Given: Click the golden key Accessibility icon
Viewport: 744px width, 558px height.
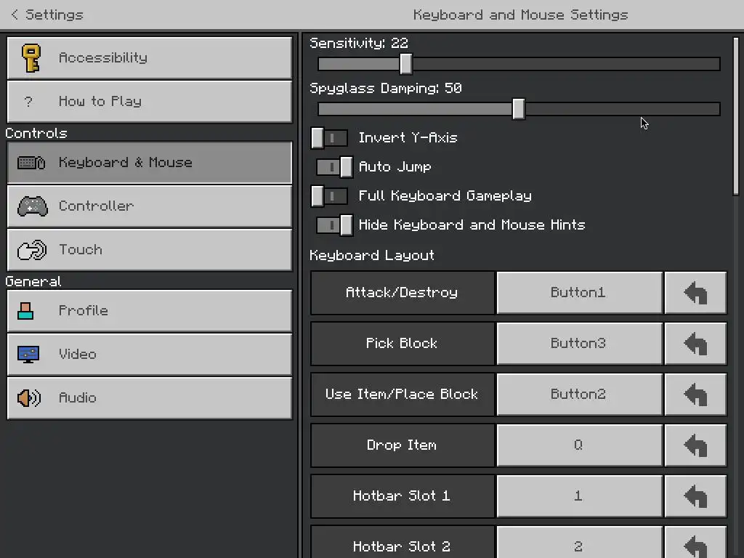Looking at the screenshot, I should 31,58.
